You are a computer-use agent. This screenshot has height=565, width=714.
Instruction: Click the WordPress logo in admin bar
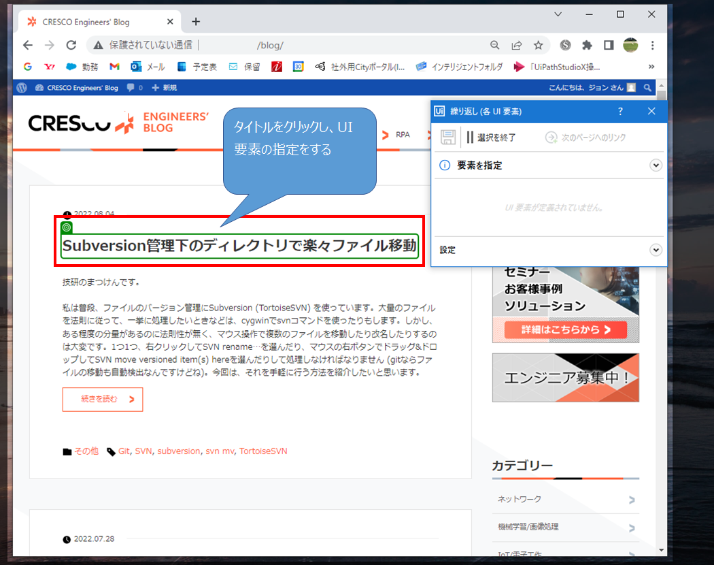click(x=21, y=88)
